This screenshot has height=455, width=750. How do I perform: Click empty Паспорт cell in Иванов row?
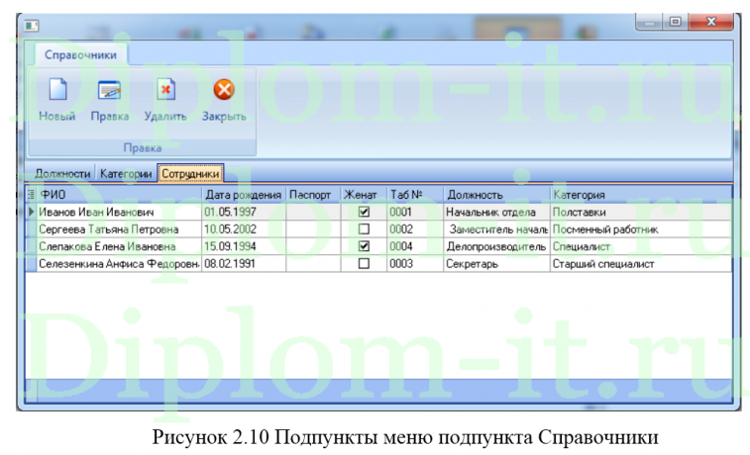point(313,212)
